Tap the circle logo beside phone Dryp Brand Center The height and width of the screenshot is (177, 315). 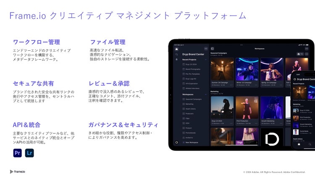pyautogui.click(x=295, y=79)
